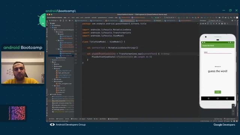Screen dimensions: 240x135
Task: Click the emulator volume down icon
Action: pyautogui.click(x=205, y=24)
